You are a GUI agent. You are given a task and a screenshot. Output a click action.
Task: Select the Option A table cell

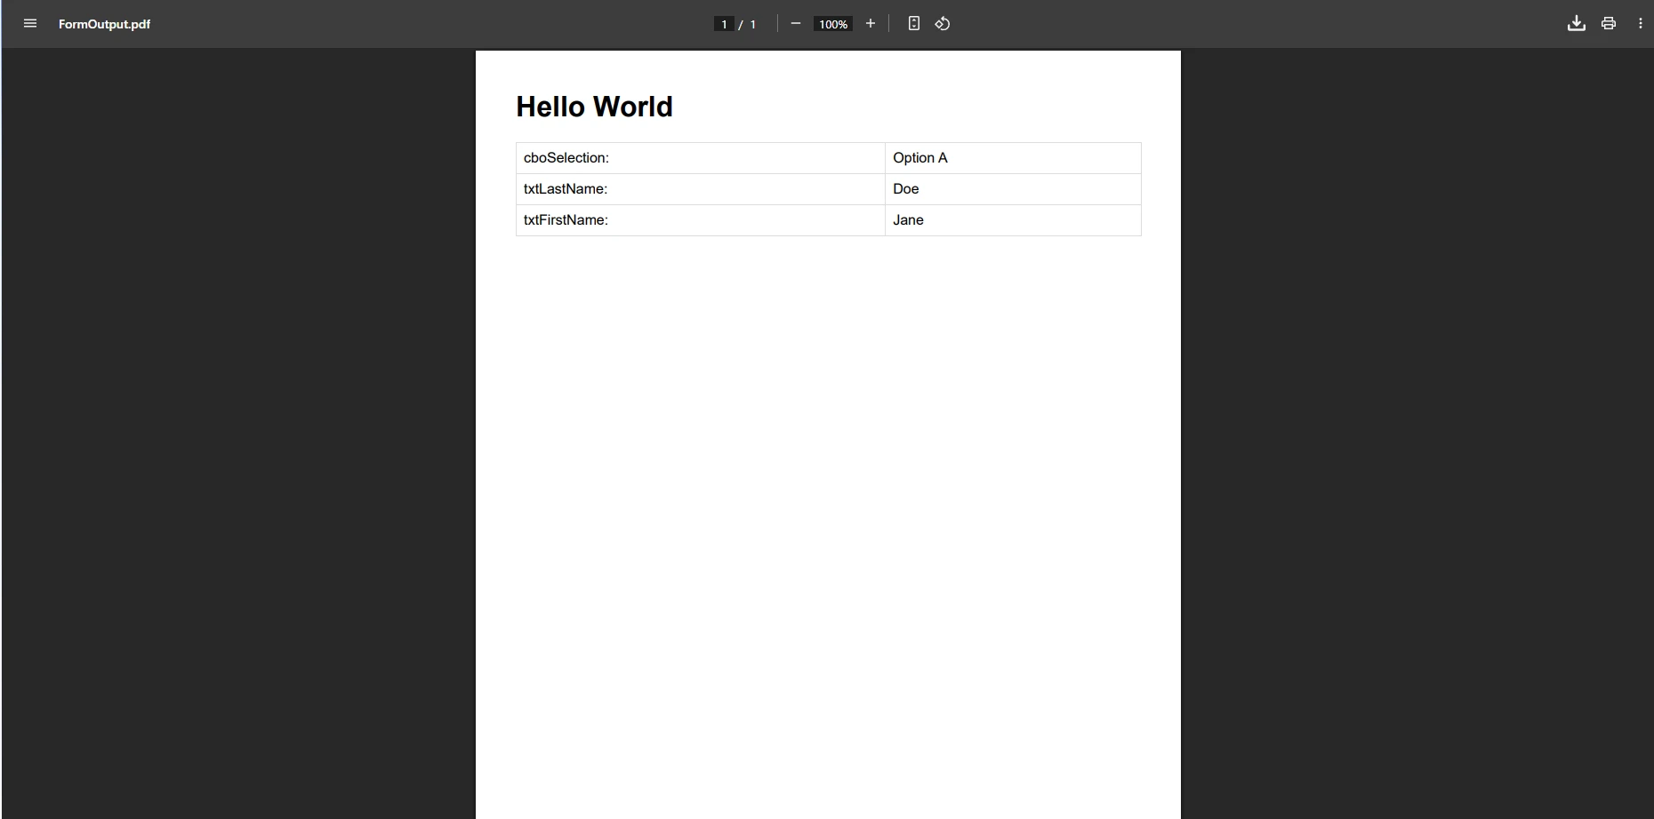click(x=919, y=157)
